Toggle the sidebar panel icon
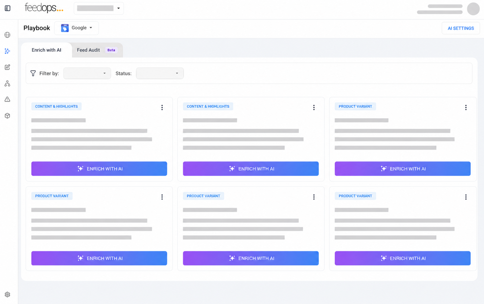Screen dimensions: 484x304 point(8,8)
